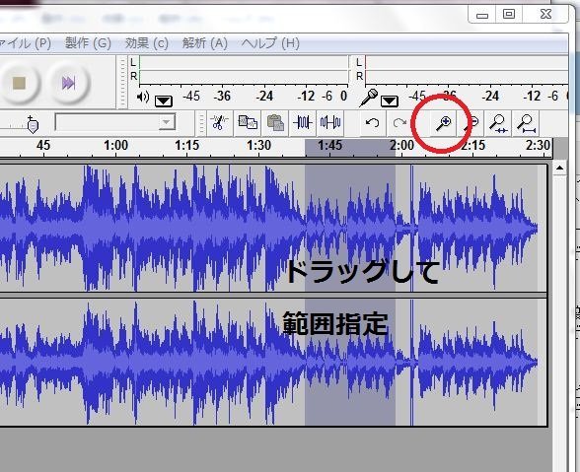The width and height of the screenshot is (580, 472).
Task: Click the Redo arrow icon
Action: pyautogui.click(x=399, y=123)
